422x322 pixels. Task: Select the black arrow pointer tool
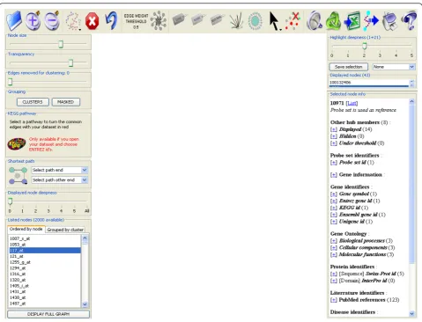(274, 21)
